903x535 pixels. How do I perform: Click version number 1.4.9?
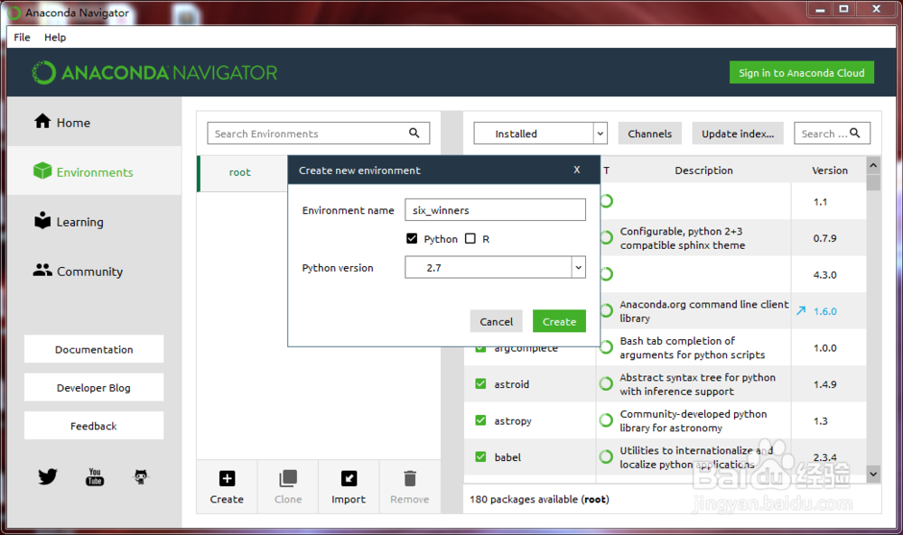tap(824, 384)
